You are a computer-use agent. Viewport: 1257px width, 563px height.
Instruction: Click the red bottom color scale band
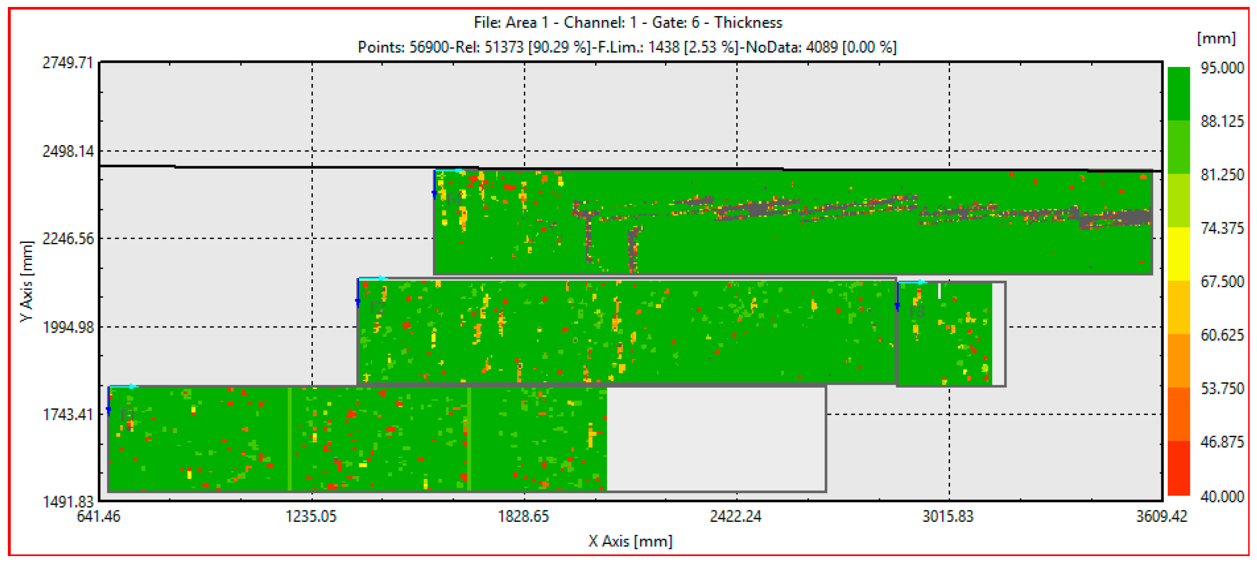(1178, 468)
